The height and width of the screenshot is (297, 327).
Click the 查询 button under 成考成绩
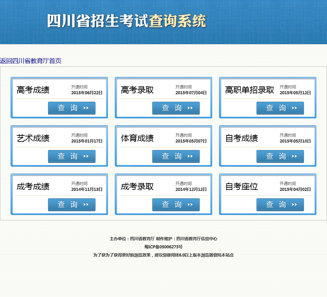coord(72,204)
